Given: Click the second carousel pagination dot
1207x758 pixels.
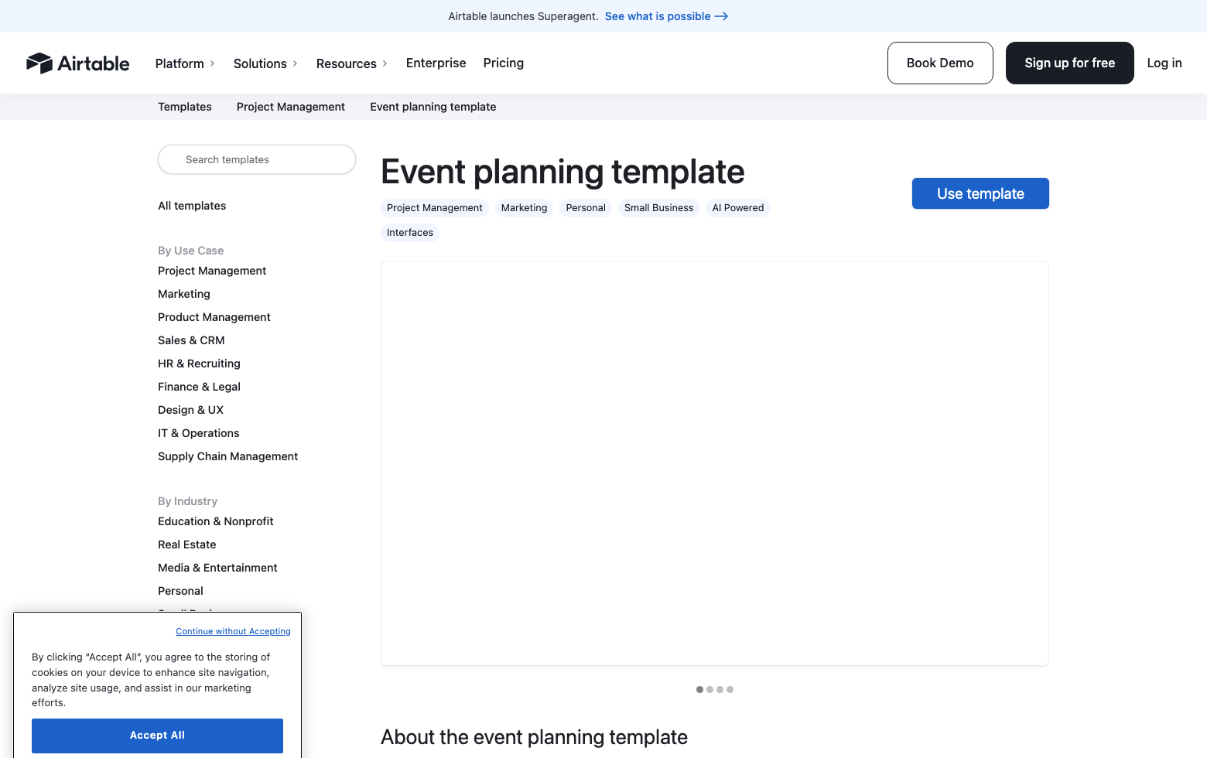Looking at the screenshot, I should (709, 689).
